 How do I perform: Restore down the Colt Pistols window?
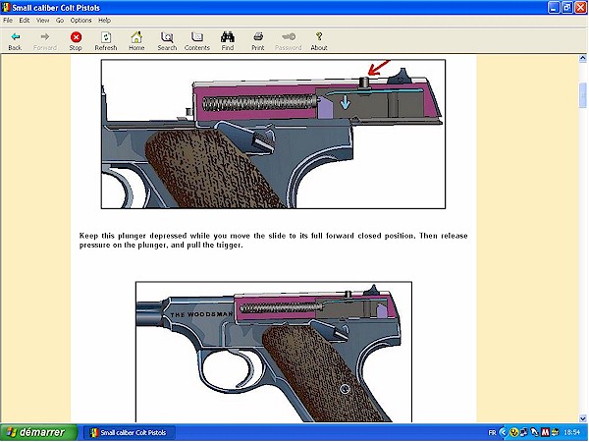(x=567, y=8)
